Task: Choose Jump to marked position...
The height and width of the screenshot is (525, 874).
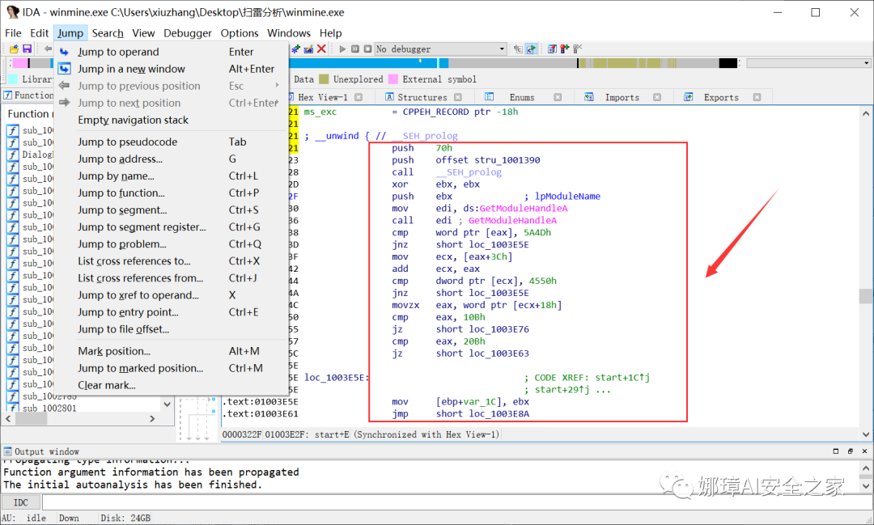Action: pos(171,368)
